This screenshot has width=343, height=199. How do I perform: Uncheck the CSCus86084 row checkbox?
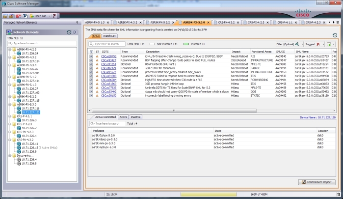coord(91,80)
